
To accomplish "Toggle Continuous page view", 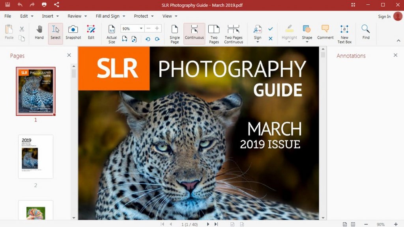I will [194, 33].
